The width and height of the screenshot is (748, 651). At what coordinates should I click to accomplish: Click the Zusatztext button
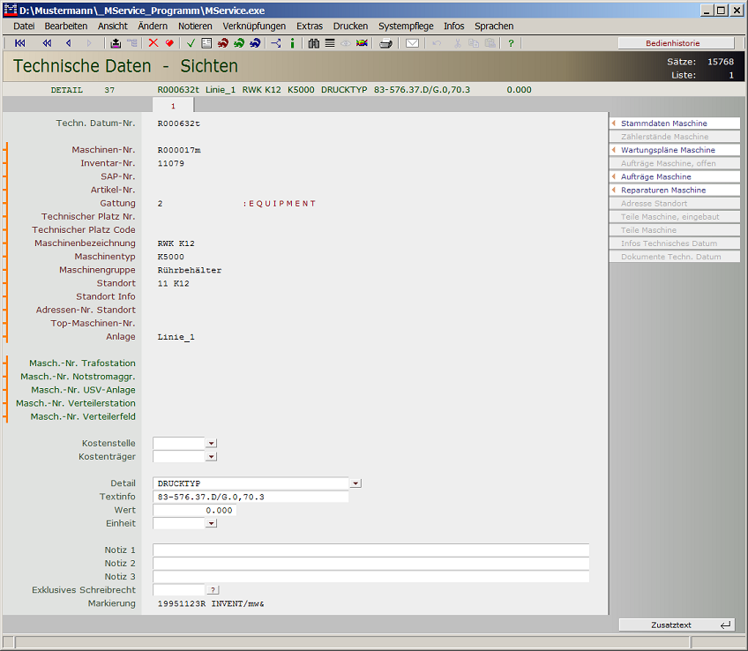coord(676,625)
